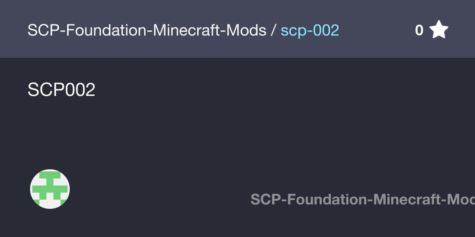Click the star symbol beside the zero count
Viewport: 475px width, 237px height.
[x=439, y=30]
